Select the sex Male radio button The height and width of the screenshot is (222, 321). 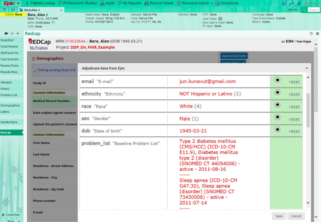pos(277,117)
